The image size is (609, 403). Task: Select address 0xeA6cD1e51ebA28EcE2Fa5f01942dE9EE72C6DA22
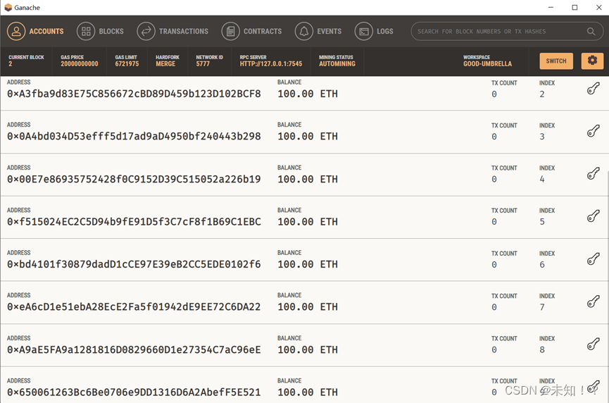(x=134, y=306)
